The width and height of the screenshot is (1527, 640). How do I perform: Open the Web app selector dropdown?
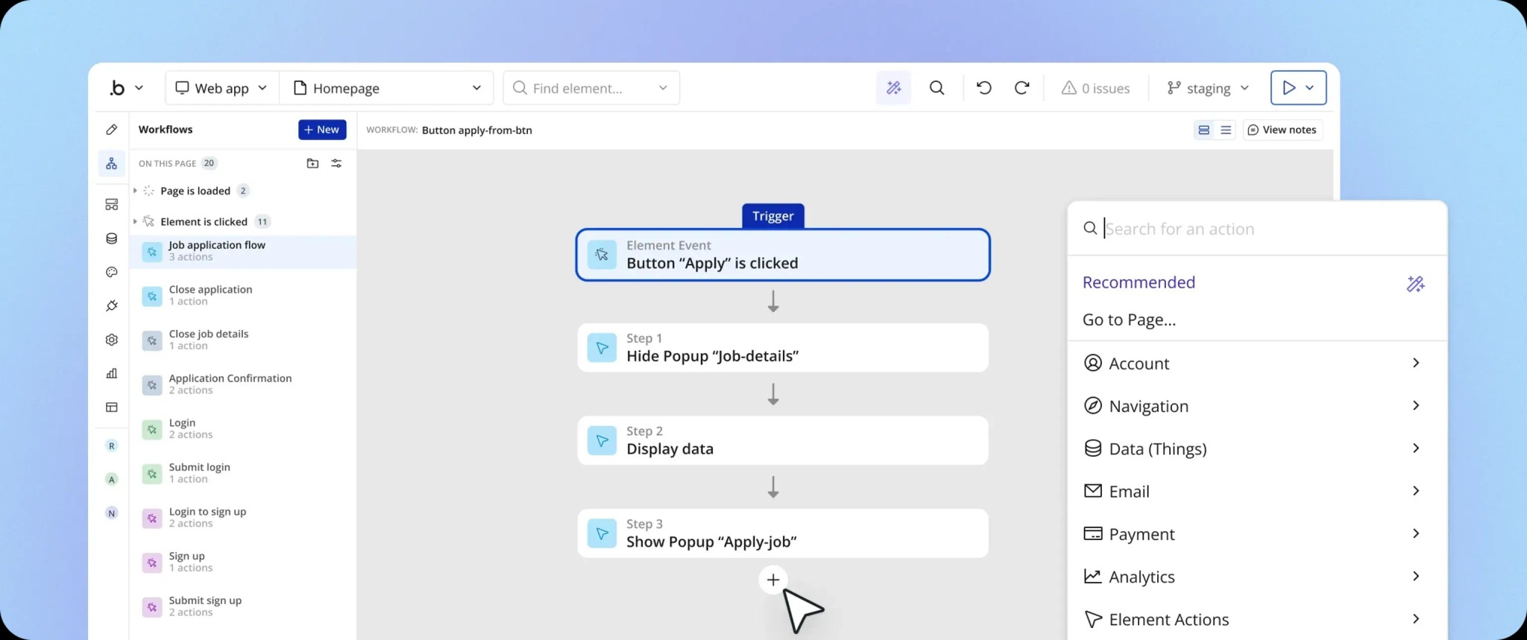(x=221, y=88)
